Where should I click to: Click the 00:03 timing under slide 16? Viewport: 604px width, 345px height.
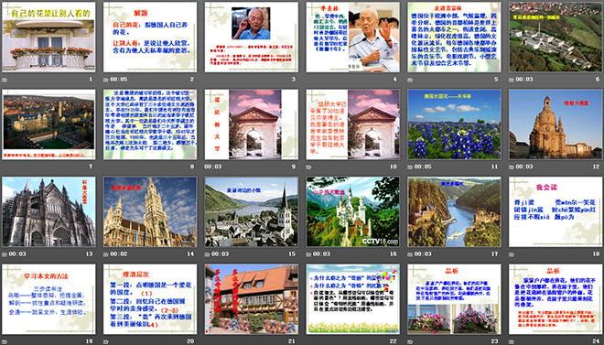click(321, 254)
